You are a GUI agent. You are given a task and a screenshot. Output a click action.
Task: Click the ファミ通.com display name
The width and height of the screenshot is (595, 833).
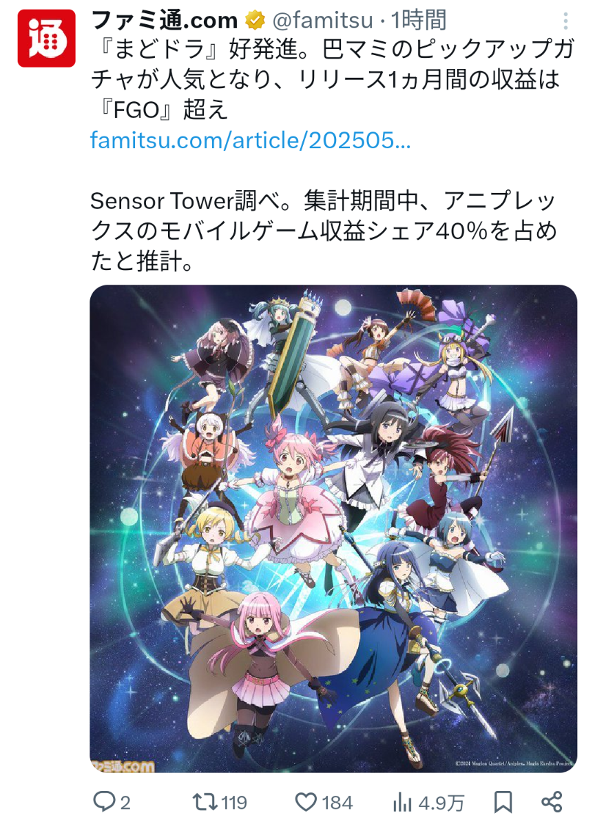tap(164, 21)
